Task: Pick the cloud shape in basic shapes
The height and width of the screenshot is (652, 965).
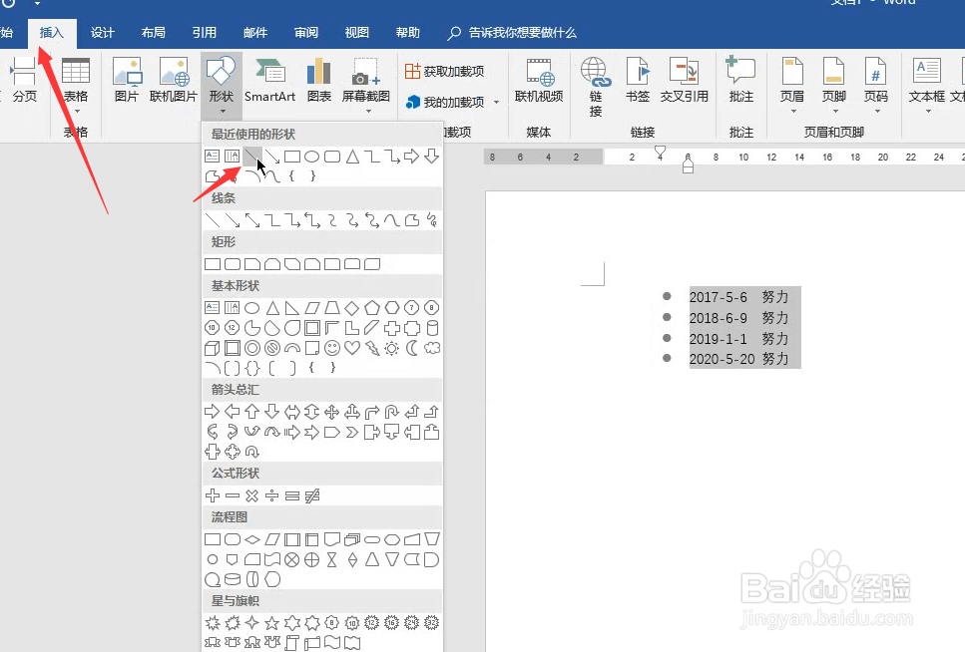Action: click(433, 348)
